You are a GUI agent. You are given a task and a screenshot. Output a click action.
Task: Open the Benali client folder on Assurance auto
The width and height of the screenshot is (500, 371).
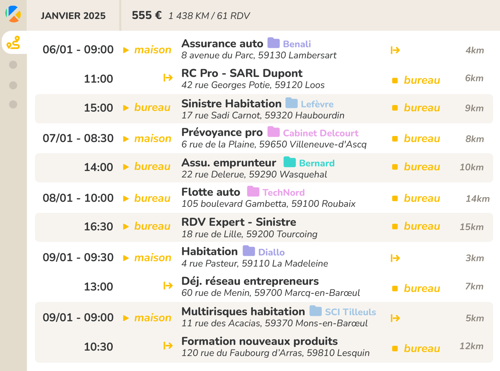(x=273, y=43)
